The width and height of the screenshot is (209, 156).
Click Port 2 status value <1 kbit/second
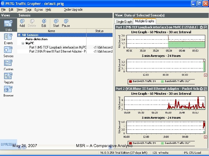[103, 51]
